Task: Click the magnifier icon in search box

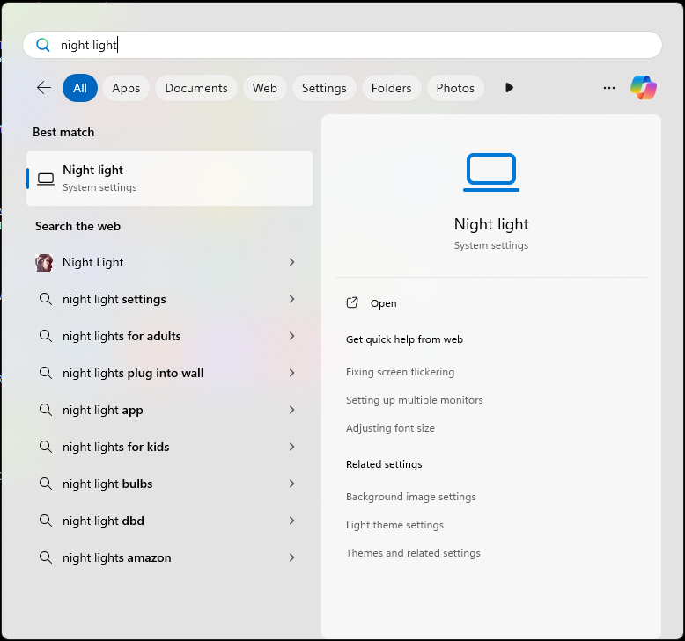Action: pyautogui.click(x=42, y=45)
